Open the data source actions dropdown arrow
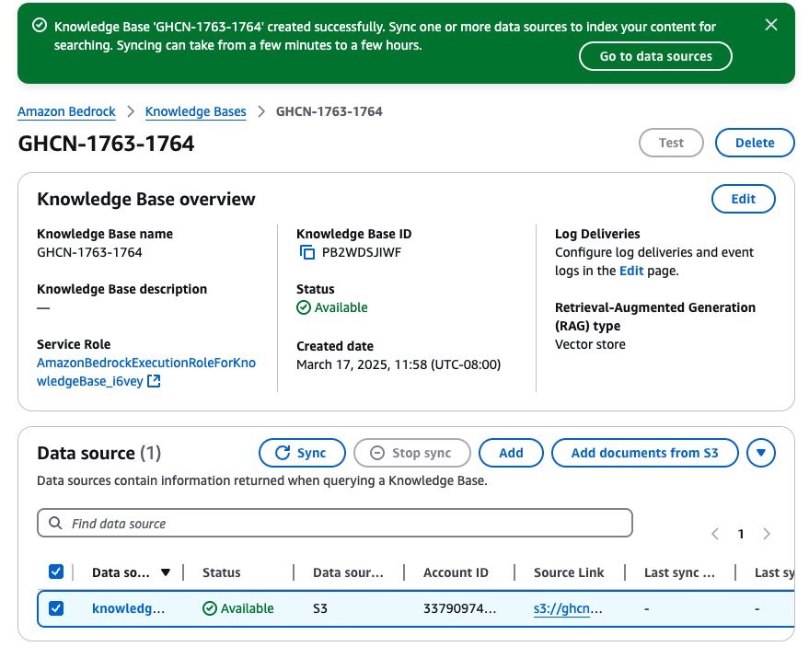The height and width of the screenshot is (647, 809). (x=761, y=453)
